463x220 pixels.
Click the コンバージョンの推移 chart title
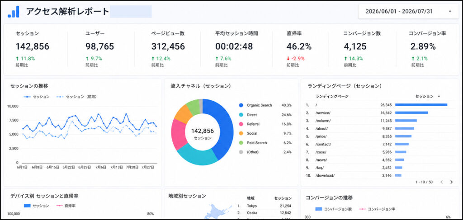click(x=329, y=197)
